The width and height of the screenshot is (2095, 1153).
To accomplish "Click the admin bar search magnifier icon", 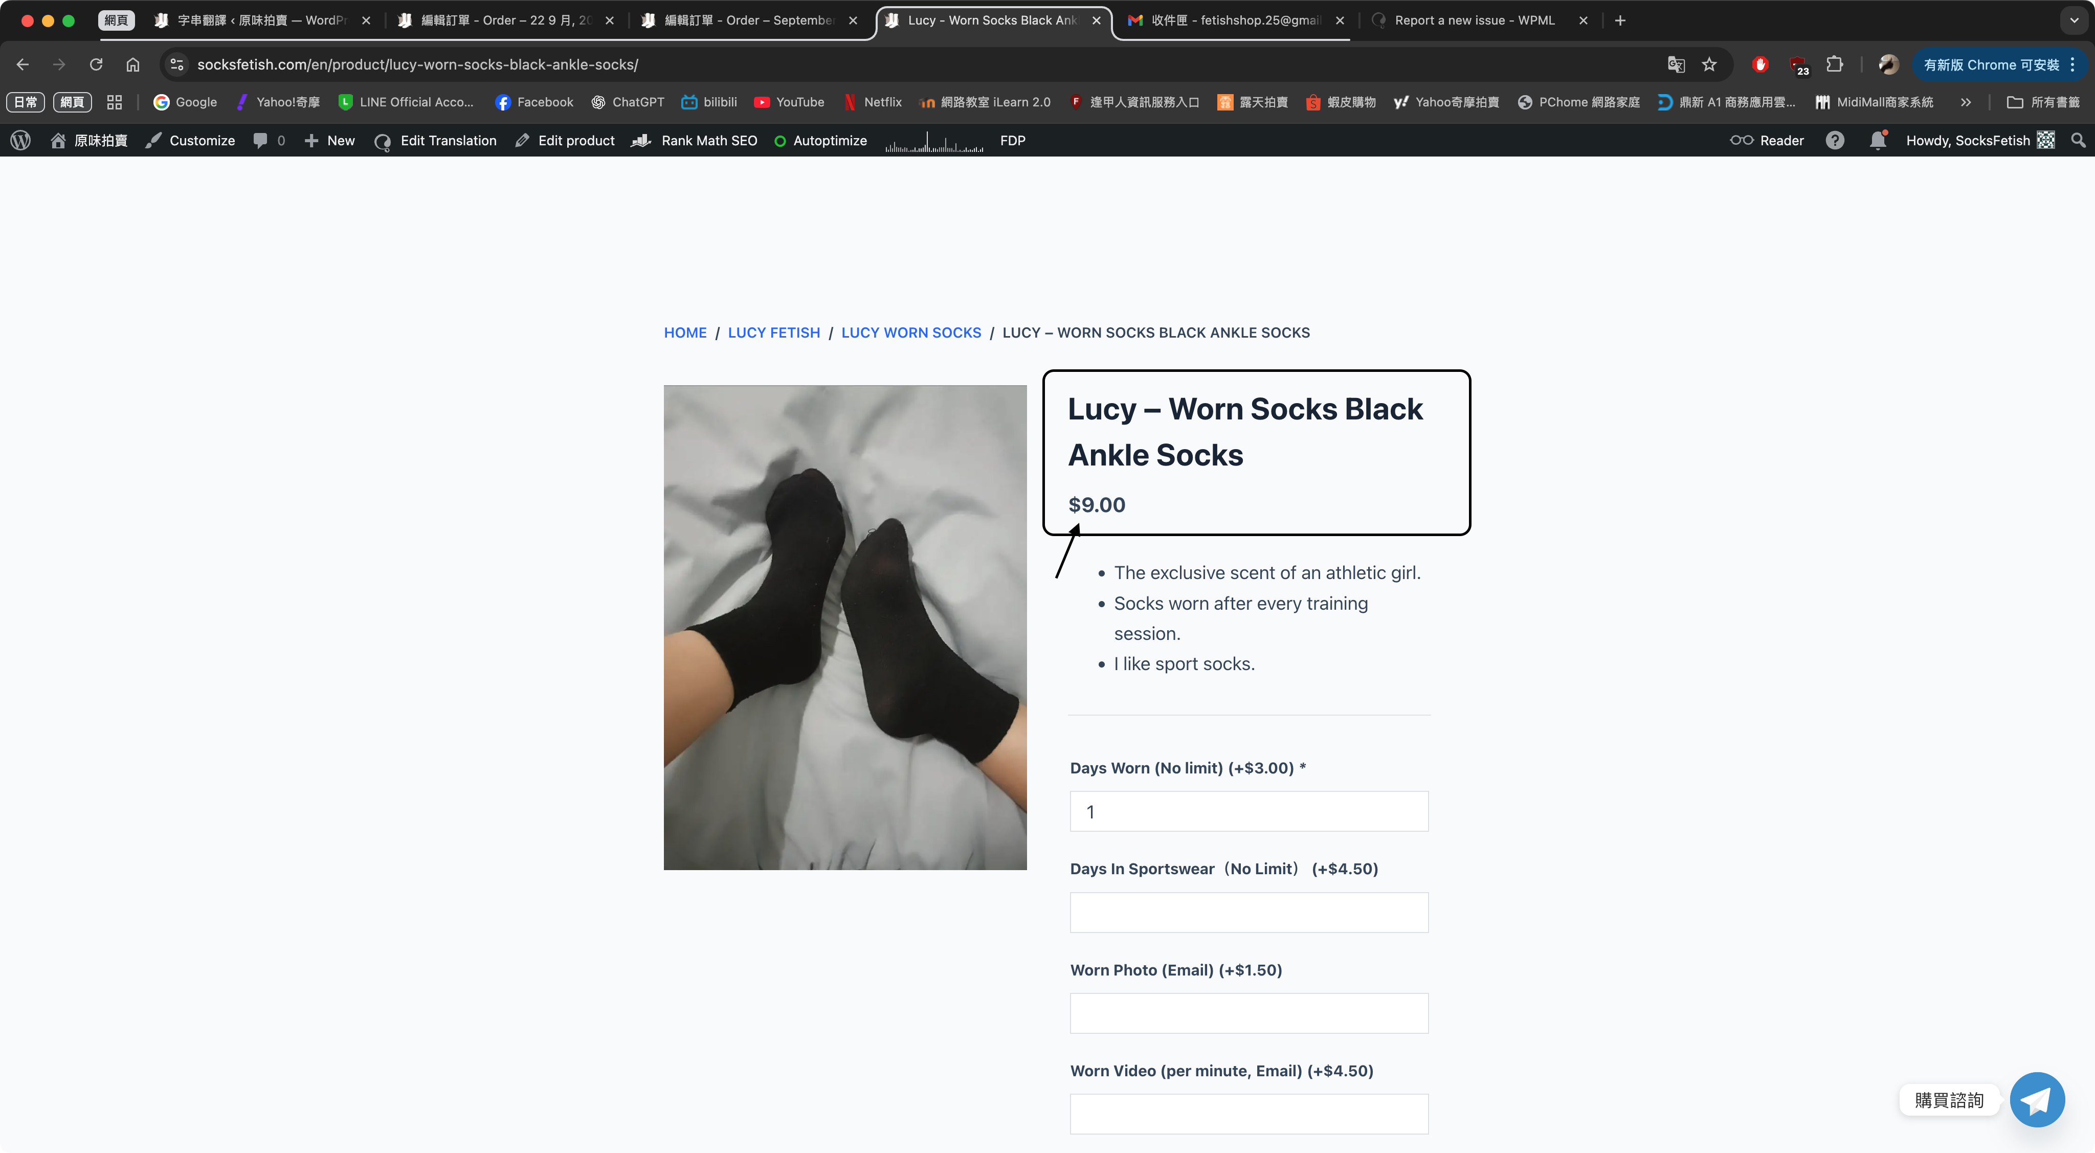I will pos(2078,141).
